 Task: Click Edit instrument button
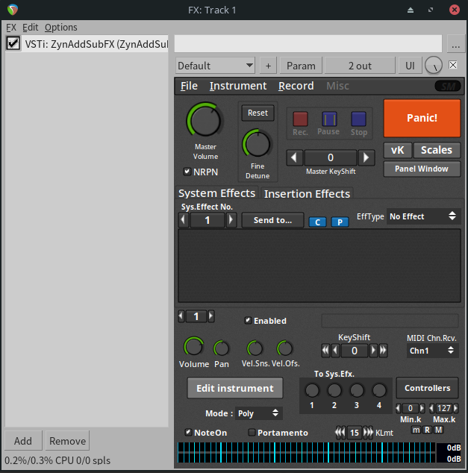pyautogui.click(x=235, y=388)
